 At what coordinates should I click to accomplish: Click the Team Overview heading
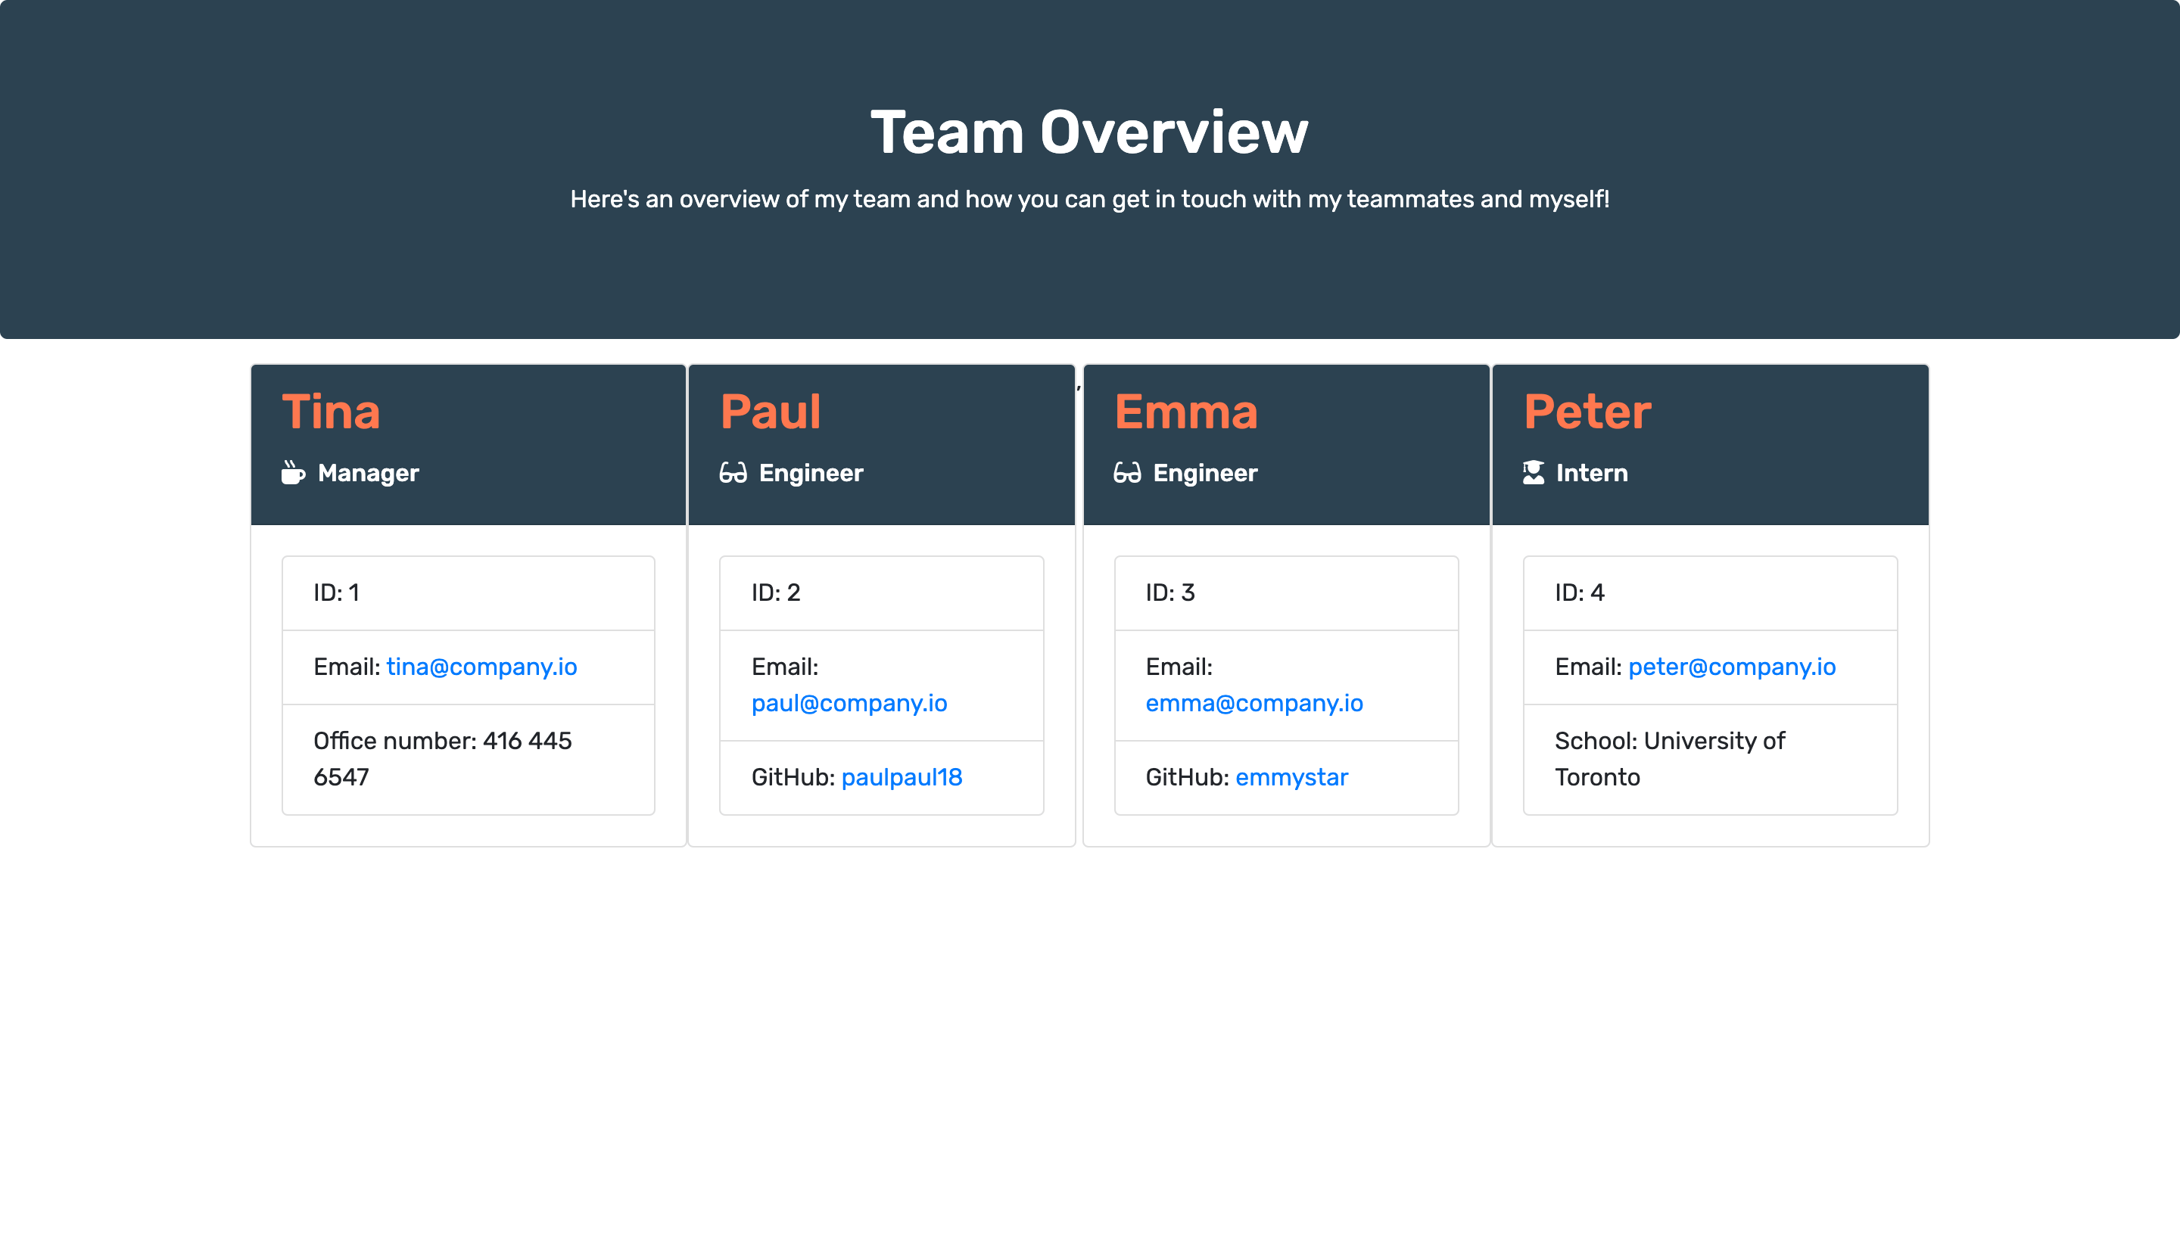(x=1089, y=132)
